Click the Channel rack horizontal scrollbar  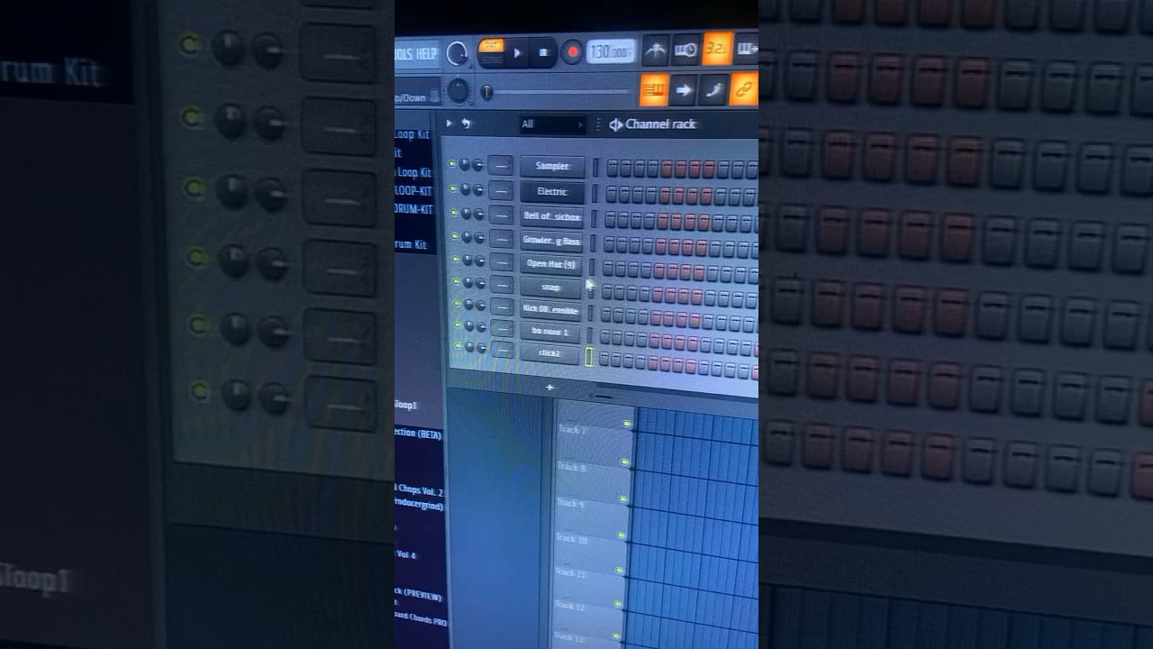[x=603, y=396]
